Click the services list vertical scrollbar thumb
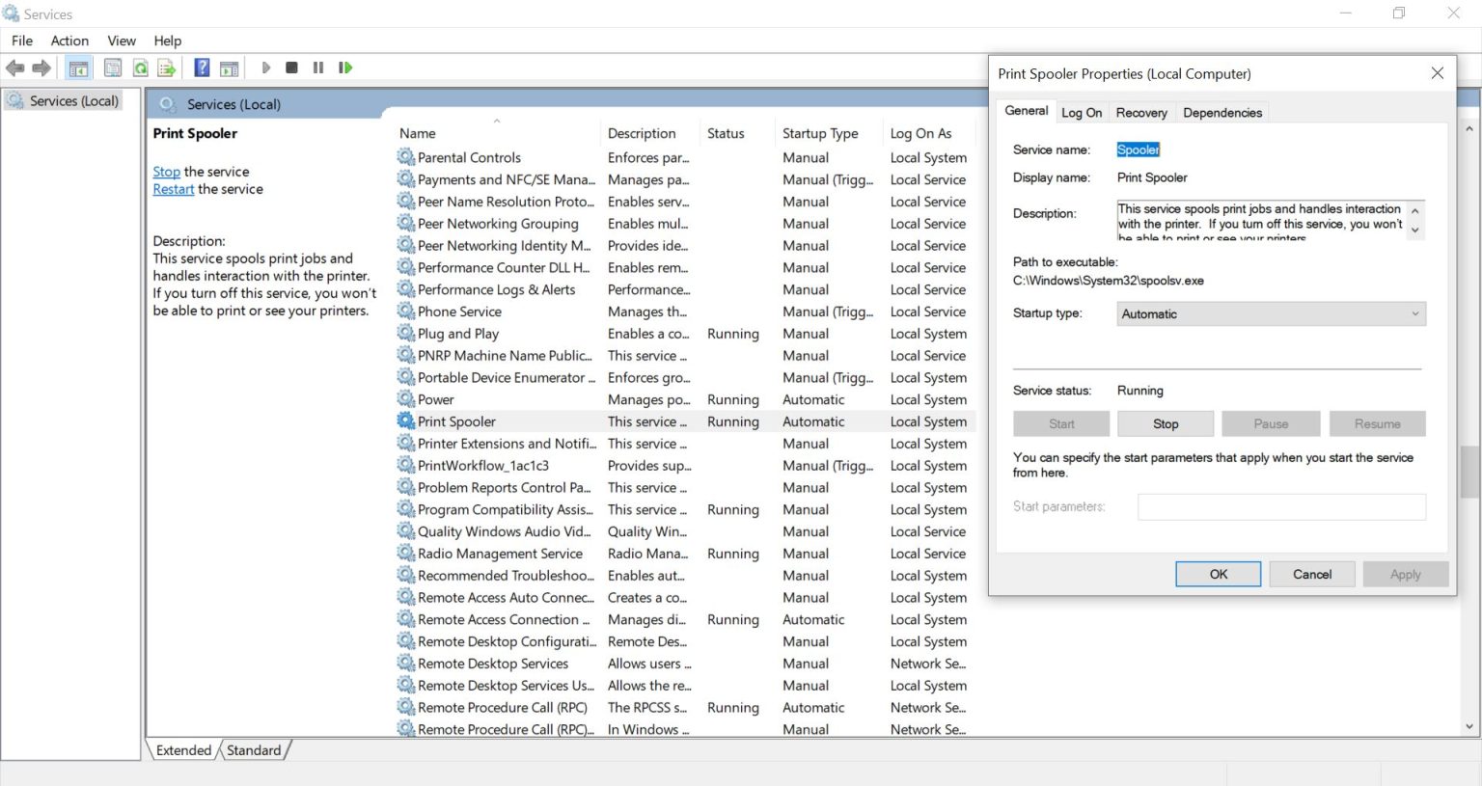 pos(1469,472)
